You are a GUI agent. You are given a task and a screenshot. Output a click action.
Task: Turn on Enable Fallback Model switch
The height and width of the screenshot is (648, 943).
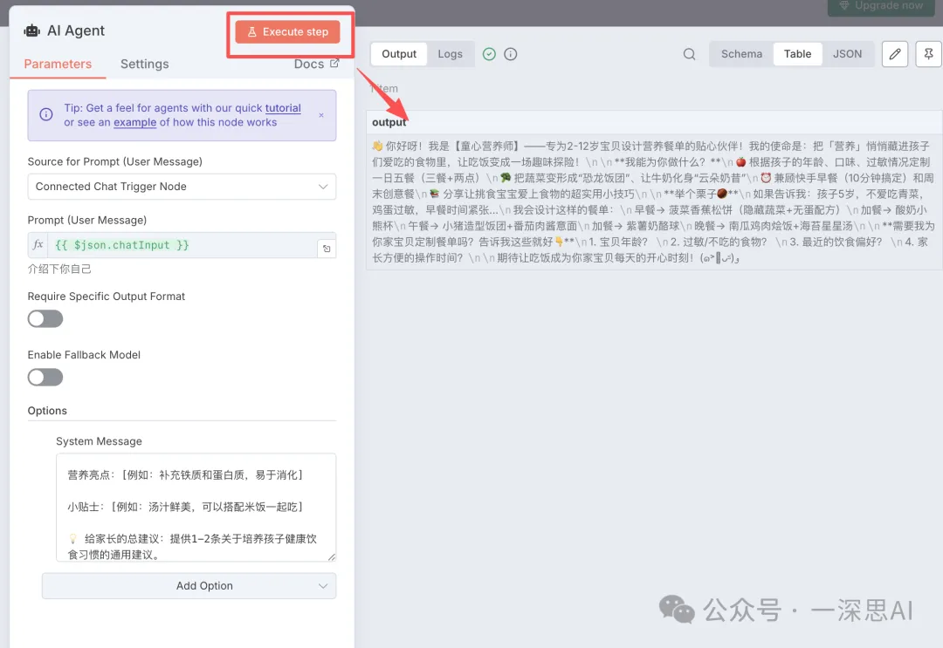click(45, 378)
